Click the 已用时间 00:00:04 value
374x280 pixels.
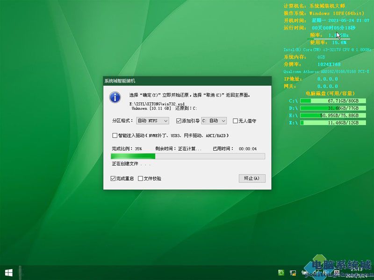point(248,149)
